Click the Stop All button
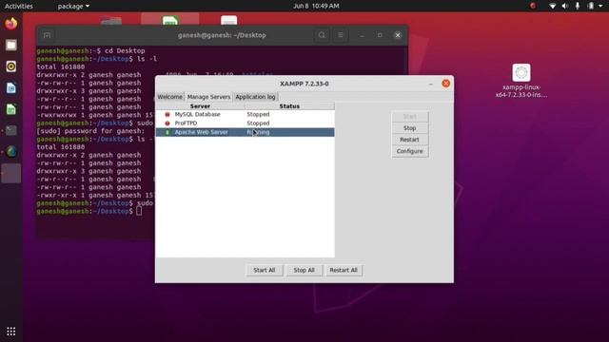 [x=304, y=270]
